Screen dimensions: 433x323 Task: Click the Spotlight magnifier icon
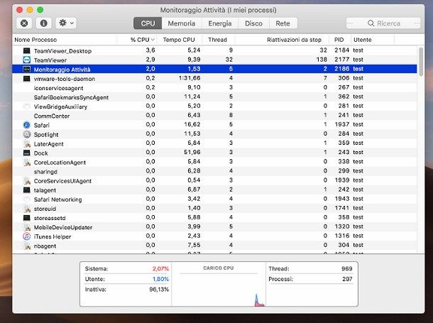pyautogui.click(x=26, y=134)
